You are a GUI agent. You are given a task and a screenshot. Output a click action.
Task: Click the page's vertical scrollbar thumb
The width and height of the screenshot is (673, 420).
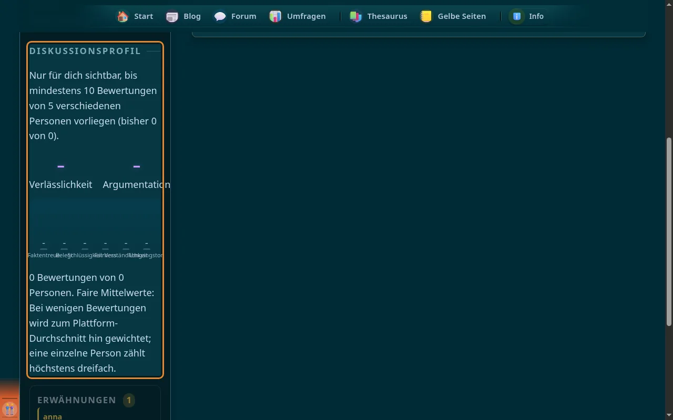[669, 231]
